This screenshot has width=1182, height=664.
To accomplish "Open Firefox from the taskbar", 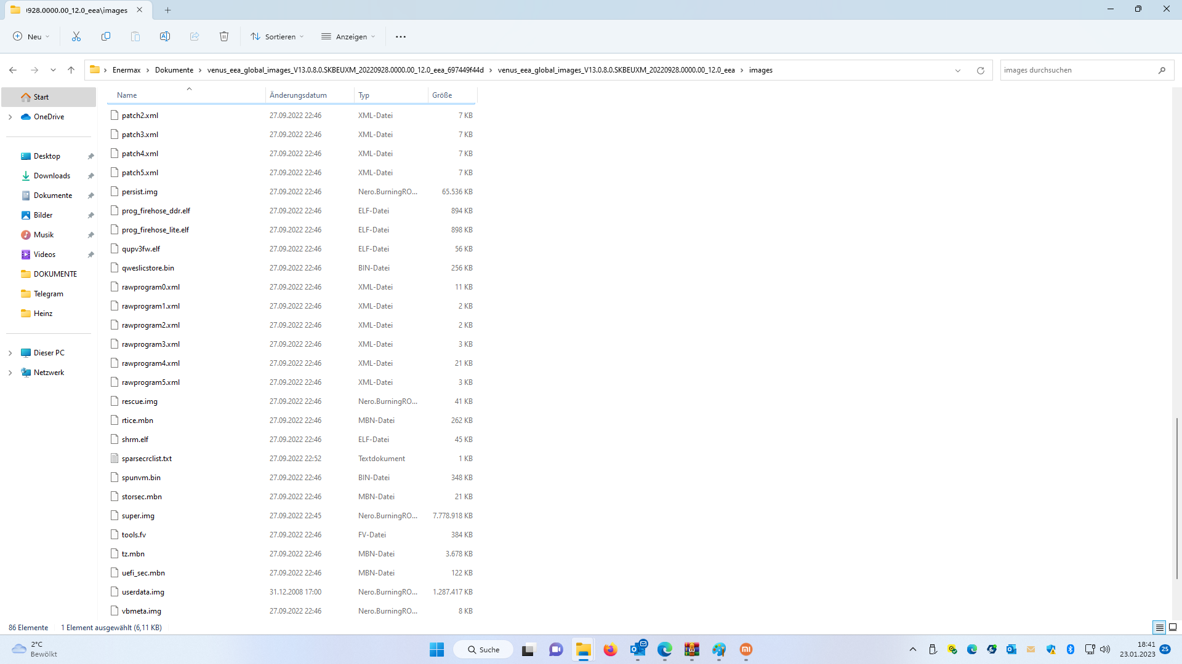I will (x=610, y=650).
